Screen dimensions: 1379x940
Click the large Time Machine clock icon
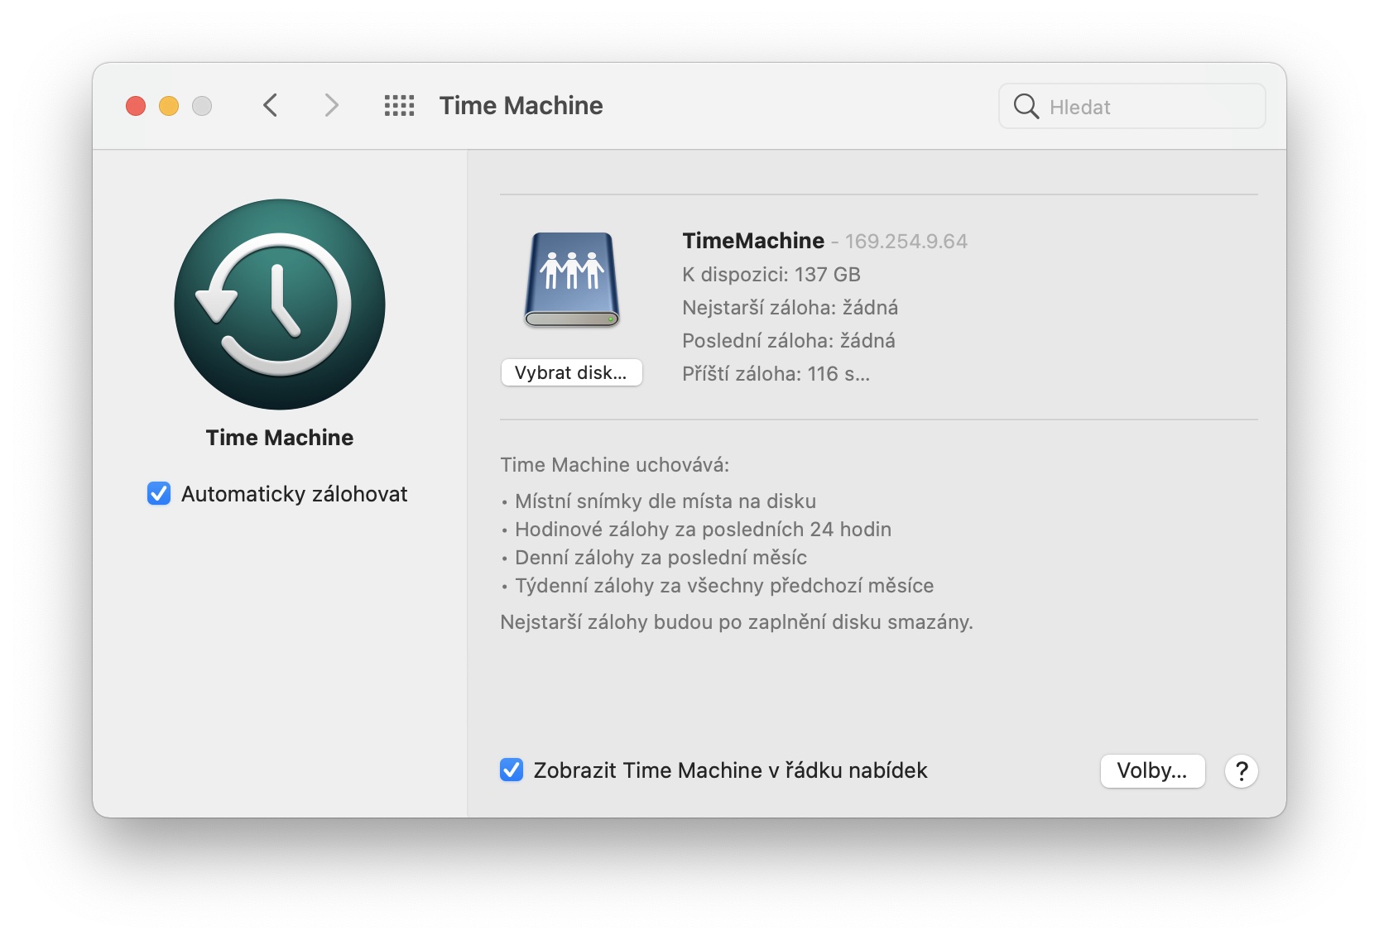(x=280, y=305)
